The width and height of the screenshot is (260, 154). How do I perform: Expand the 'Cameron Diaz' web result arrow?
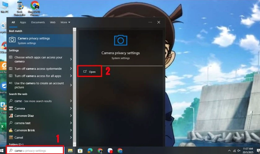point(71,116)
